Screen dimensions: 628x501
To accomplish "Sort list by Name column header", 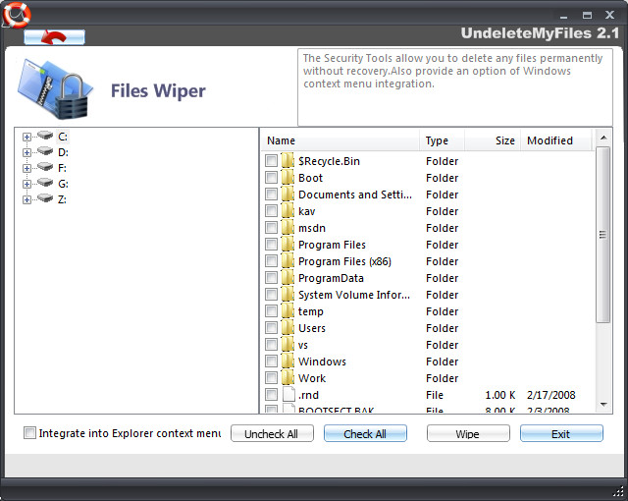I will click(x=340, y=140).
